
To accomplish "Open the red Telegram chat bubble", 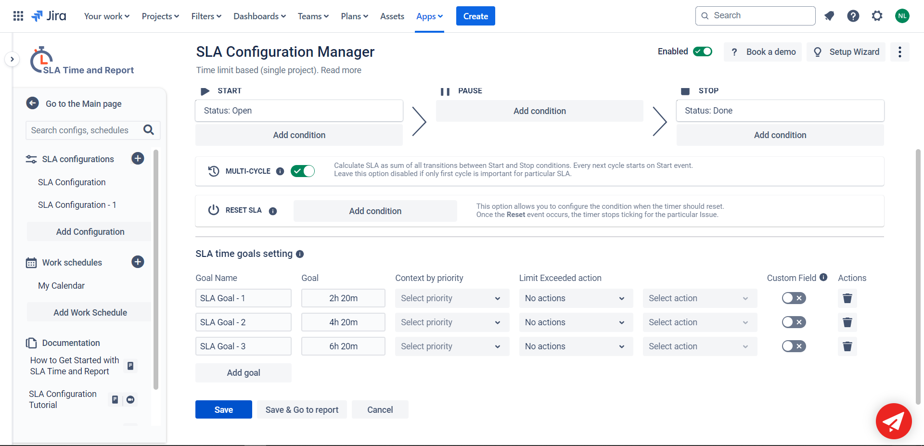I will [893, 421].
